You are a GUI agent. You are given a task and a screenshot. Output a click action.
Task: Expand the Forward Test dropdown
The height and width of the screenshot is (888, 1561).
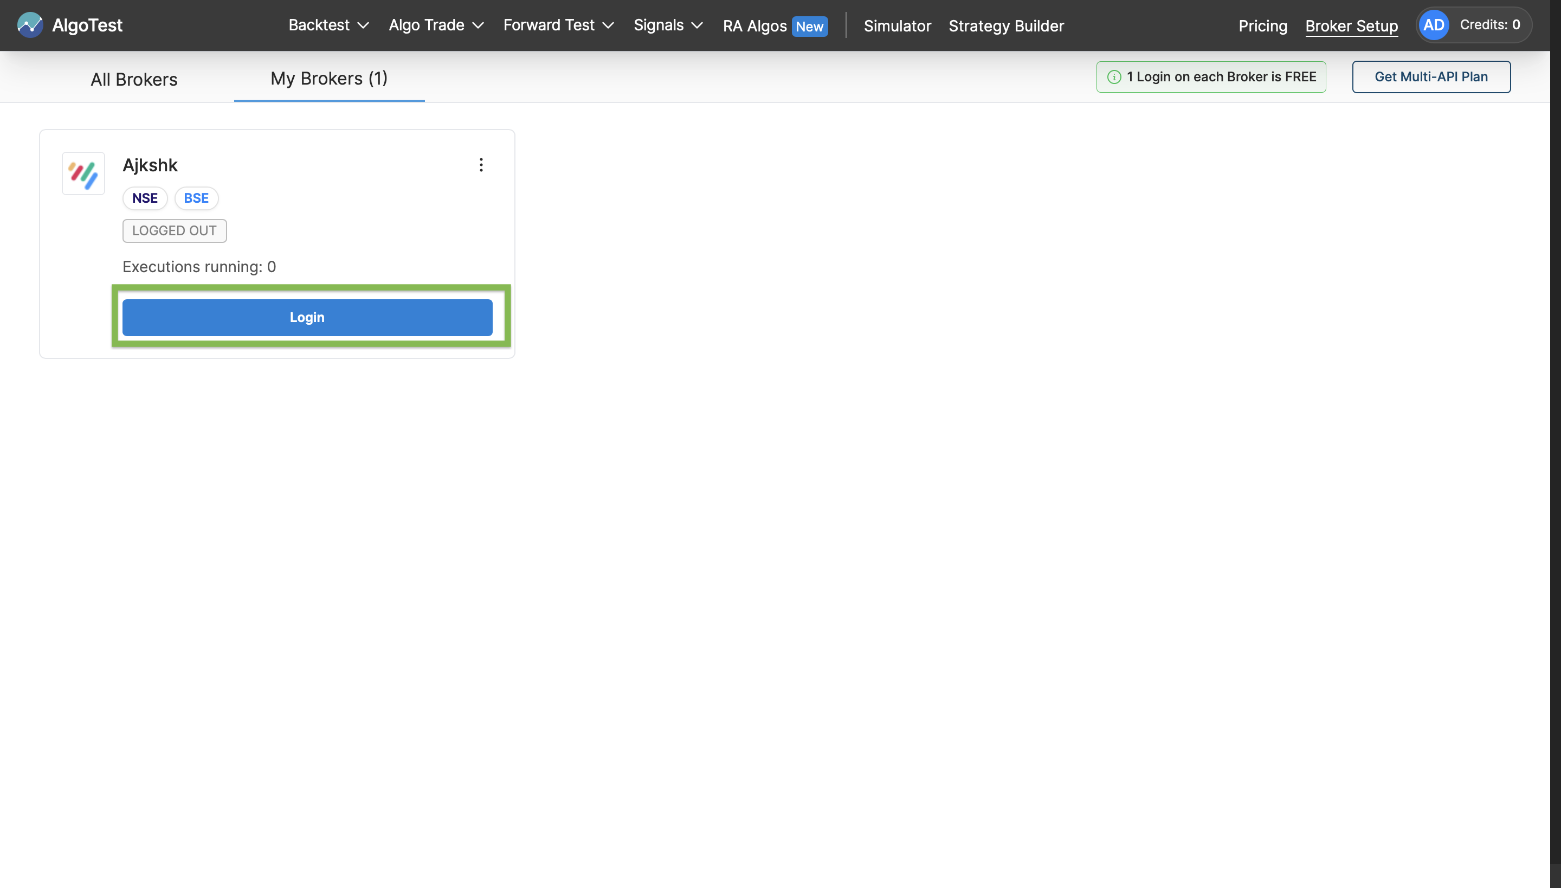coord(558,25)
